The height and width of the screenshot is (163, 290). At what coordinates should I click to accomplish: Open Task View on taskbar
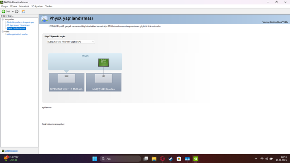coord(146,159)
